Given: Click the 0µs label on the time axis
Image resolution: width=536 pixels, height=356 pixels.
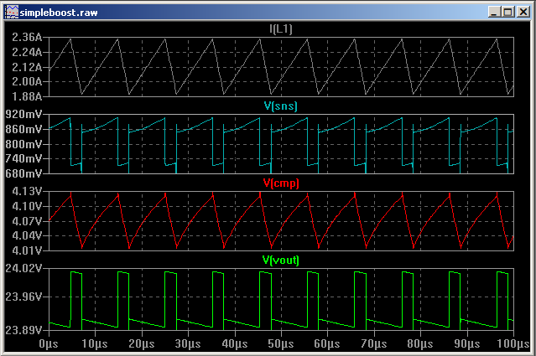Looking at the screenshot, I should pos(49,343).
